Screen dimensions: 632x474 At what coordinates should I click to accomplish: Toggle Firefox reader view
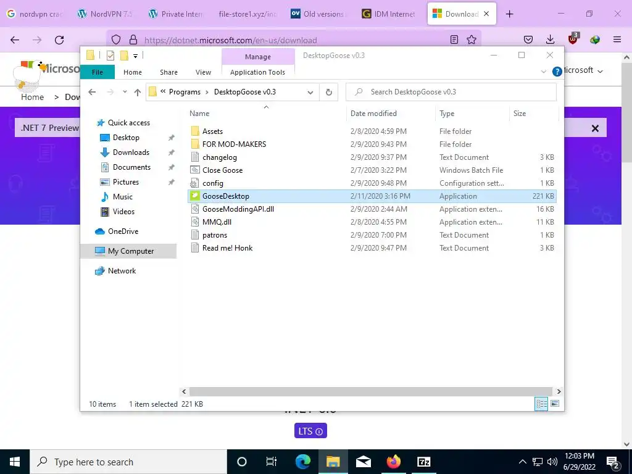pos(454,39)
